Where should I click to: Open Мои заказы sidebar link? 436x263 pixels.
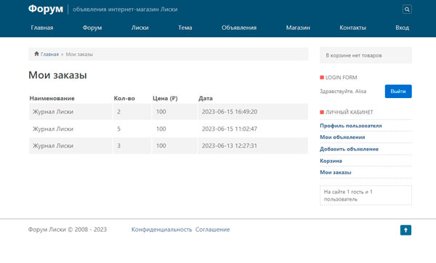pyautogui.click(x=335, y=172)
